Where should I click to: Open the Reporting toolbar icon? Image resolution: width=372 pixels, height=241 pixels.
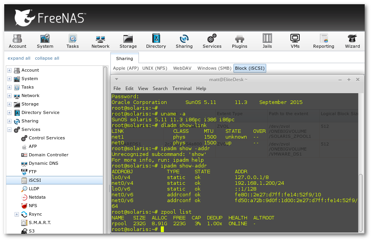click(324, 41)
